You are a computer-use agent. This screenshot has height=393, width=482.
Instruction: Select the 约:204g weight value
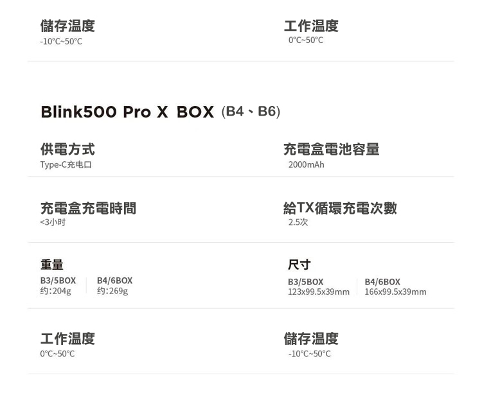56,291
